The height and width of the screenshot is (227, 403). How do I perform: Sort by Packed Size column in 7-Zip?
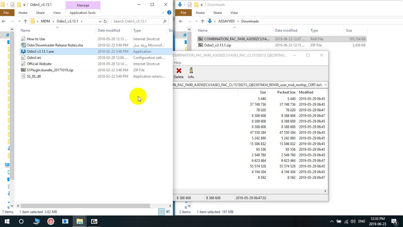click(x=286, y=92)
